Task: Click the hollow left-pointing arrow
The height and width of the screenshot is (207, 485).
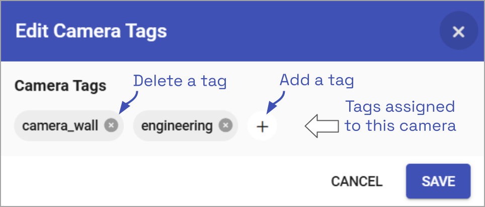Action: pyautogui.click(x=321, y=126)
